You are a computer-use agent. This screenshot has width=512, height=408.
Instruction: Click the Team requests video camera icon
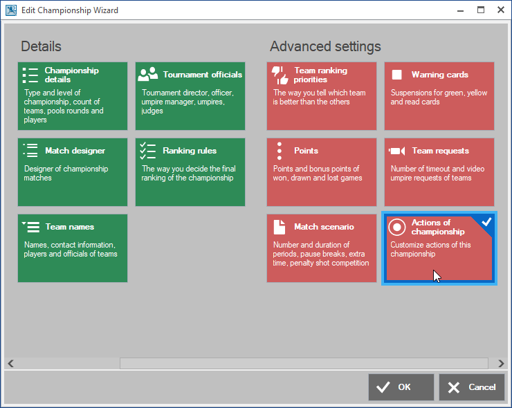pos(396,151)
